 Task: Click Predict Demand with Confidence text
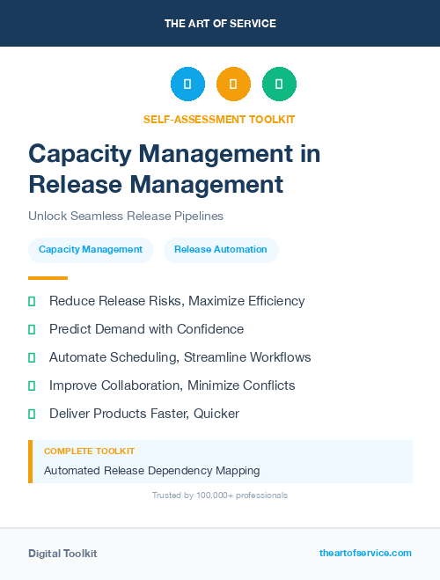point(146,329)
